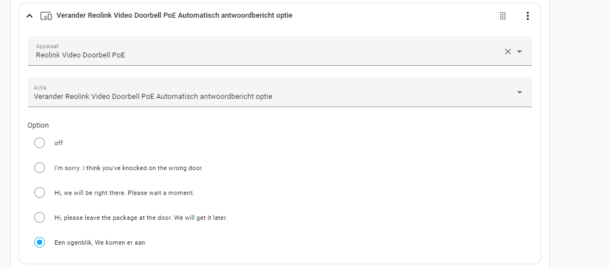Collapse the action card with the chevron
This screenshot has height=269, width=609.
[x=29, y=16]
